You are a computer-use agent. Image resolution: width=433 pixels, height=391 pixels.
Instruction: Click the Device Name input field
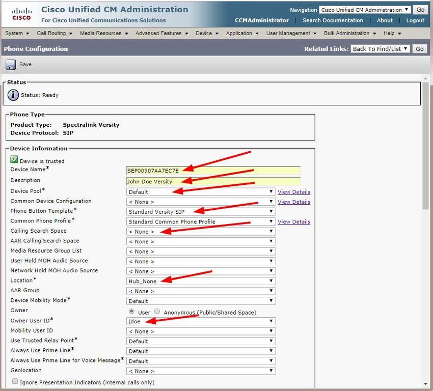(213, 171)
